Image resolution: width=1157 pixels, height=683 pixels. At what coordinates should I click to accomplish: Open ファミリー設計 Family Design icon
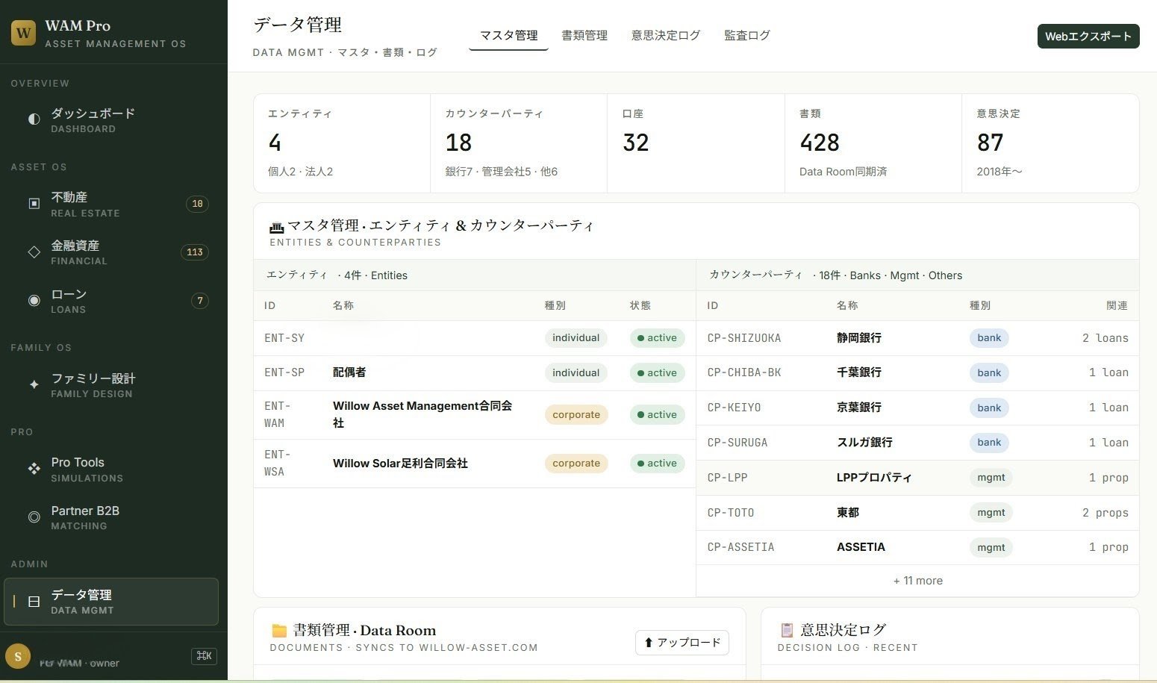pos(34,384)
